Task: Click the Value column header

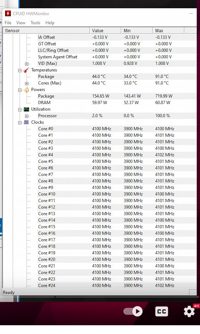Action: (x=105, y=30)
